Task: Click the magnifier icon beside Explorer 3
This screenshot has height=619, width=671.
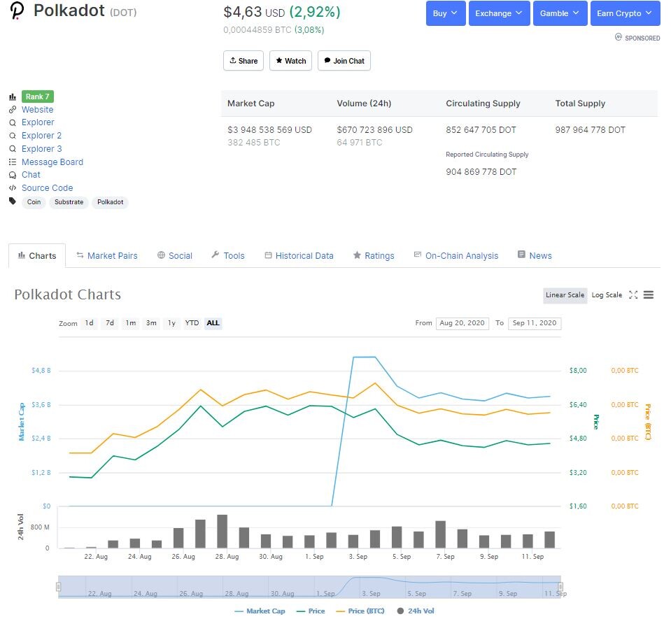Action: click(13, 149)
